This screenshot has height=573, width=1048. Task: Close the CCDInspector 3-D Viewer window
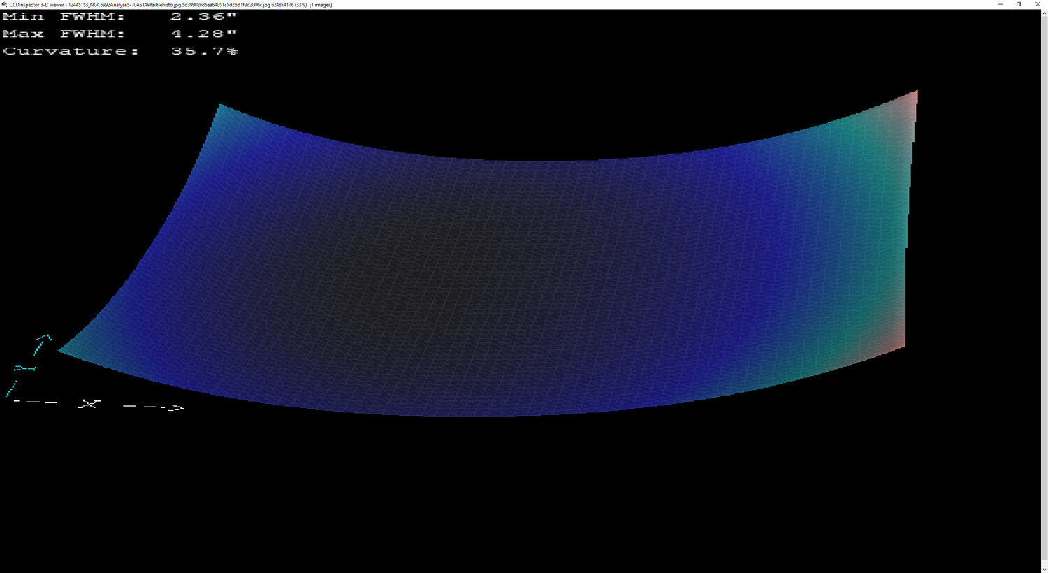pyautogui.click(x=1038, y=4)
